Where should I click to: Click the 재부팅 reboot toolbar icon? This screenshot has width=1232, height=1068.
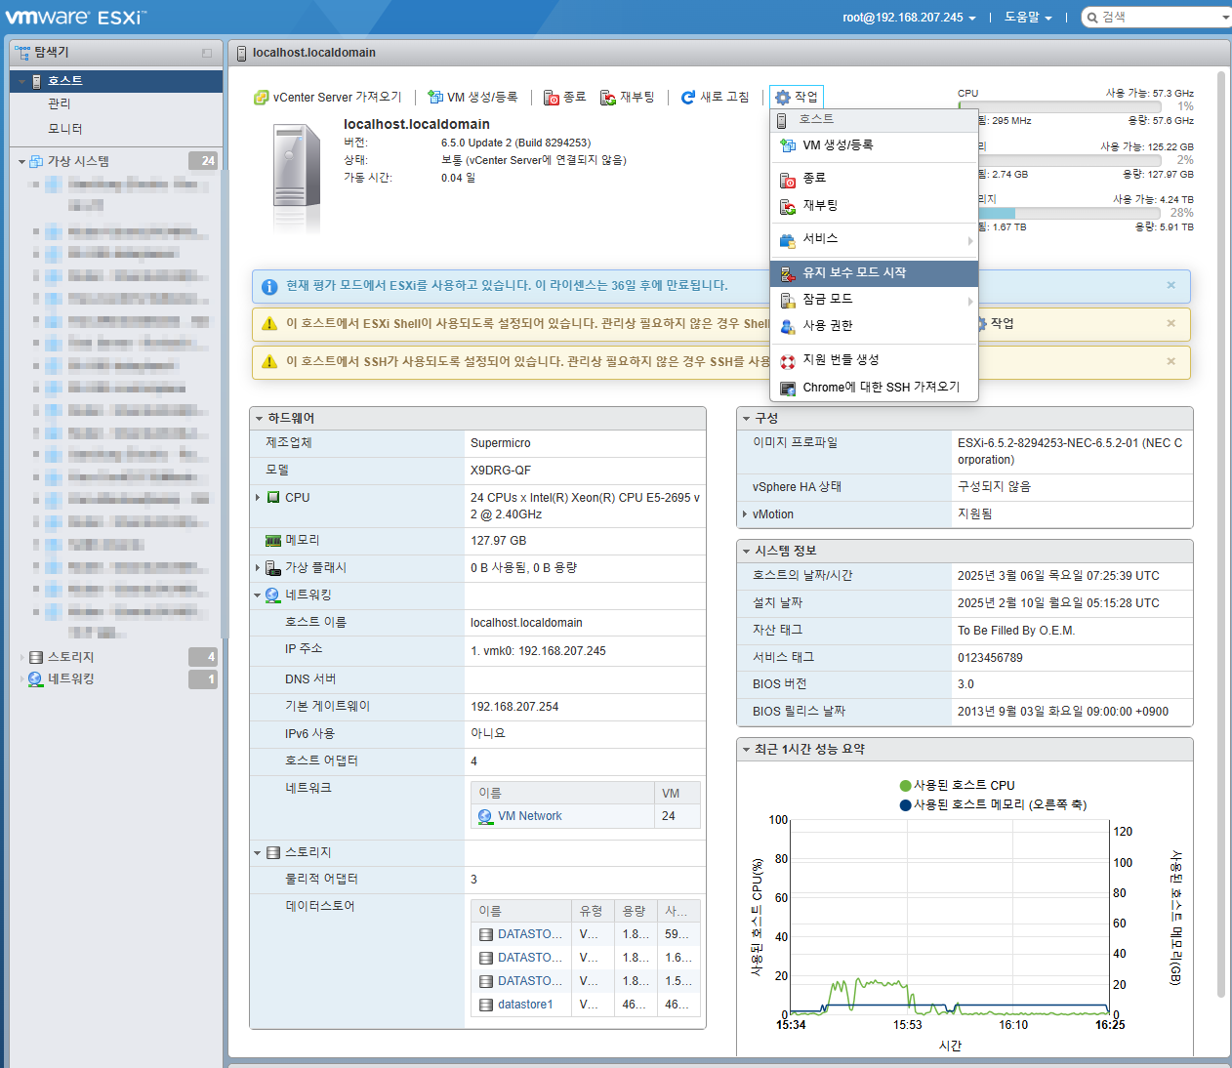pos(608,98)
